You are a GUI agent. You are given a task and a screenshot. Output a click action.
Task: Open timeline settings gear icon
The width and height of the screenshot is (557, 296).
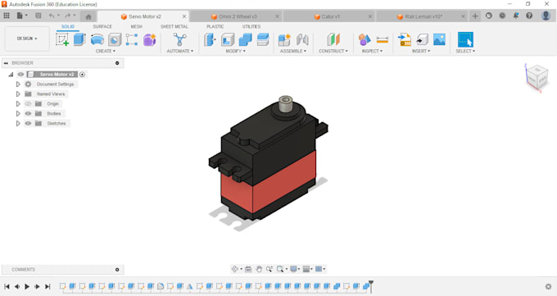549,286
